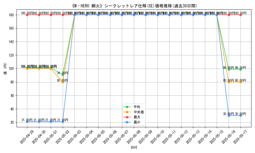Click the blue 最小 data point on 2025-05-02
255x153 pixels.
tap(63, 122)
